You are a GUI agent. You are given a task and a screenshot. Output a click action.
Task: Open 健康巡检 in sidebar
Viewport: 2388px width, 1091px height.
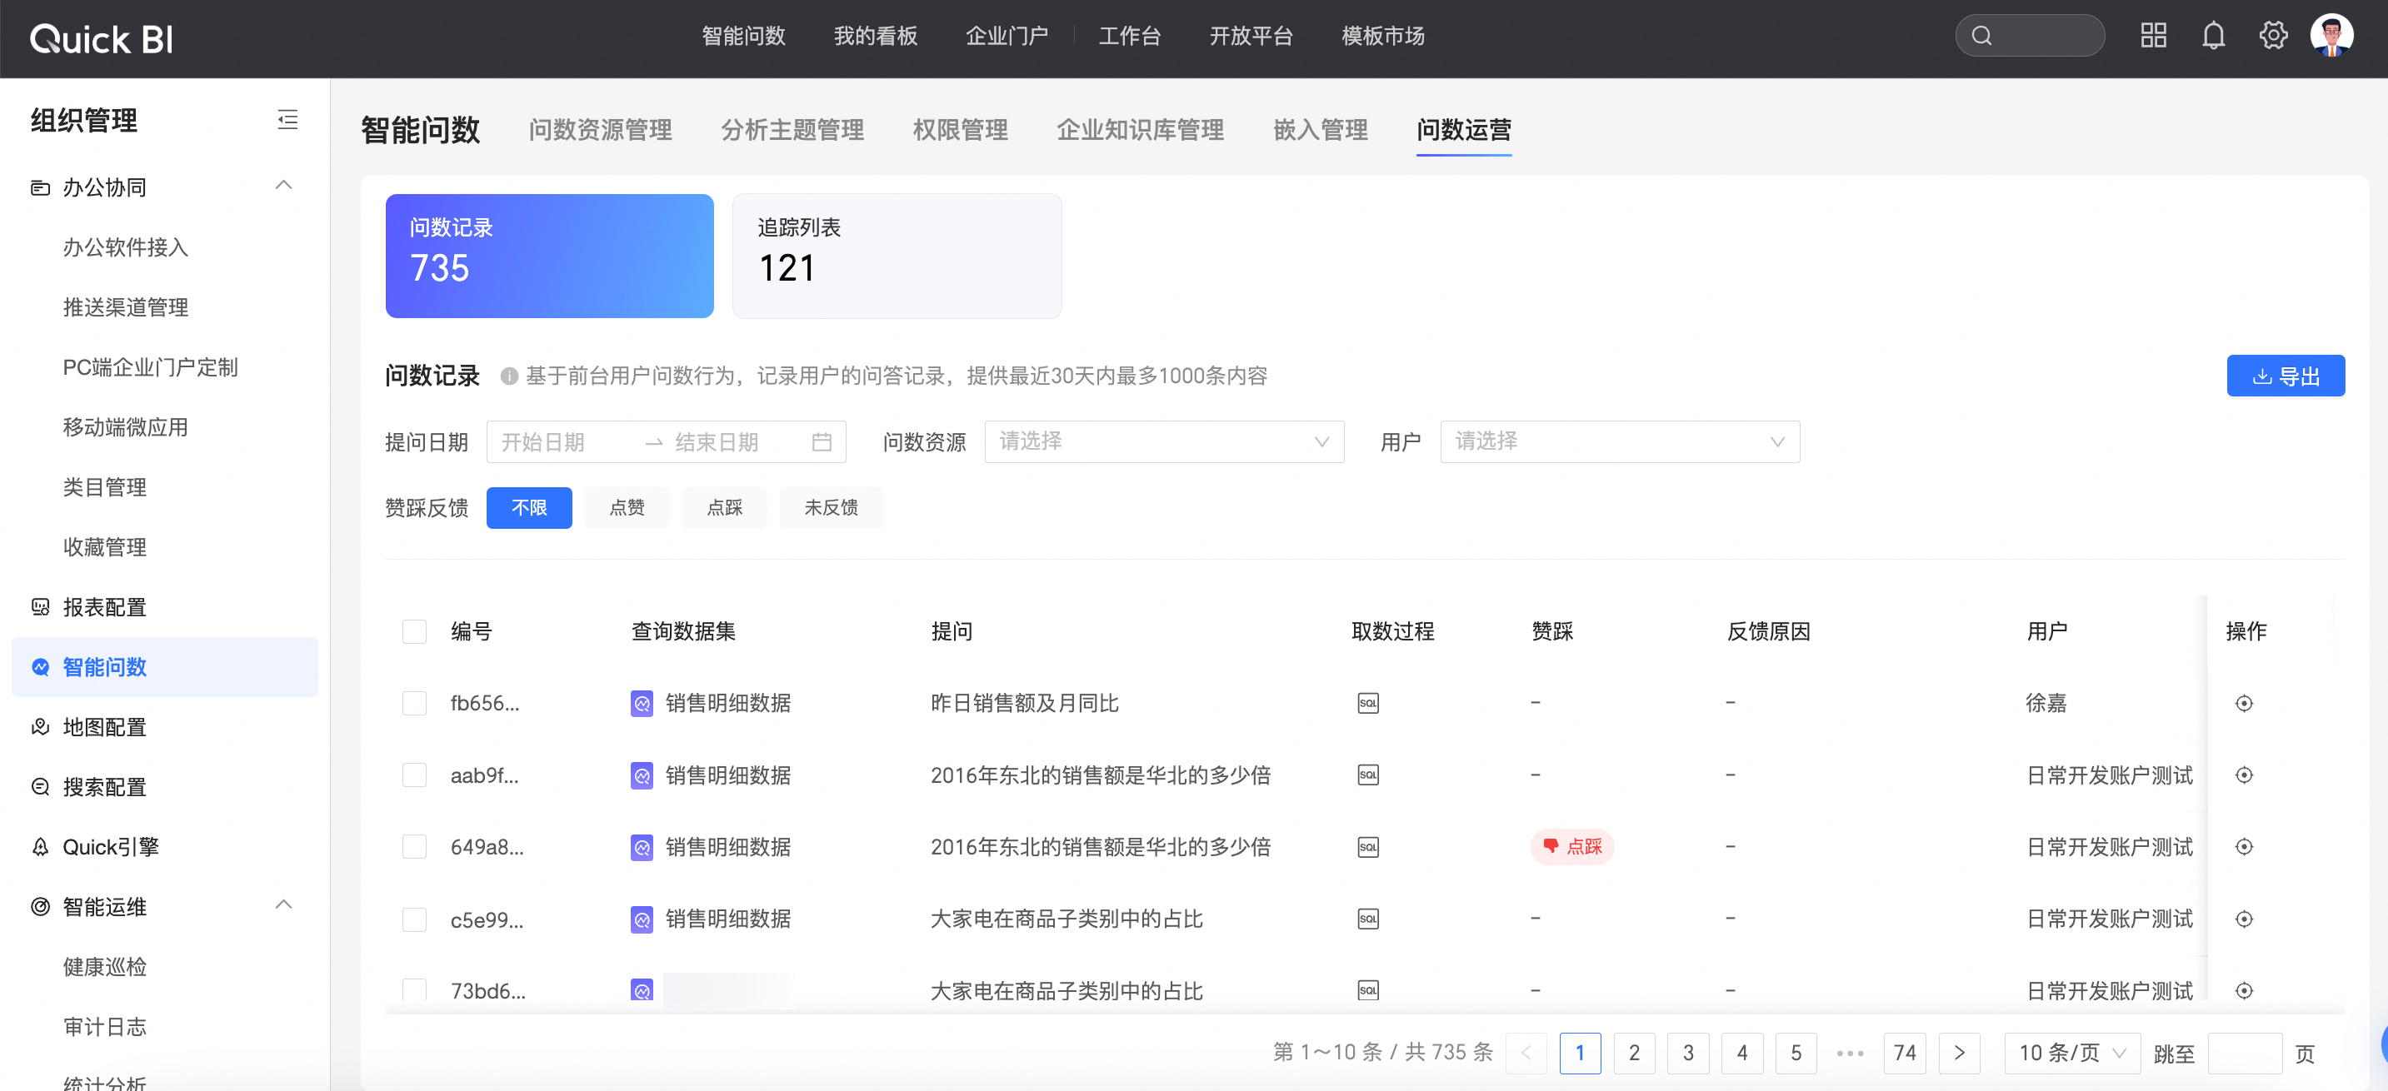[x=105, y=967]
